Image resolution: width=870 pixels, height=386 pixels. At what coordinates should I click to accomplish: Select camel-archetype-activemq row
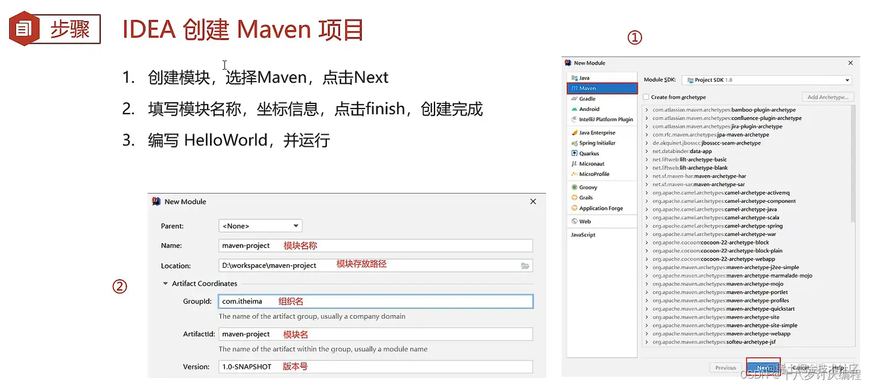pos(746,193)
